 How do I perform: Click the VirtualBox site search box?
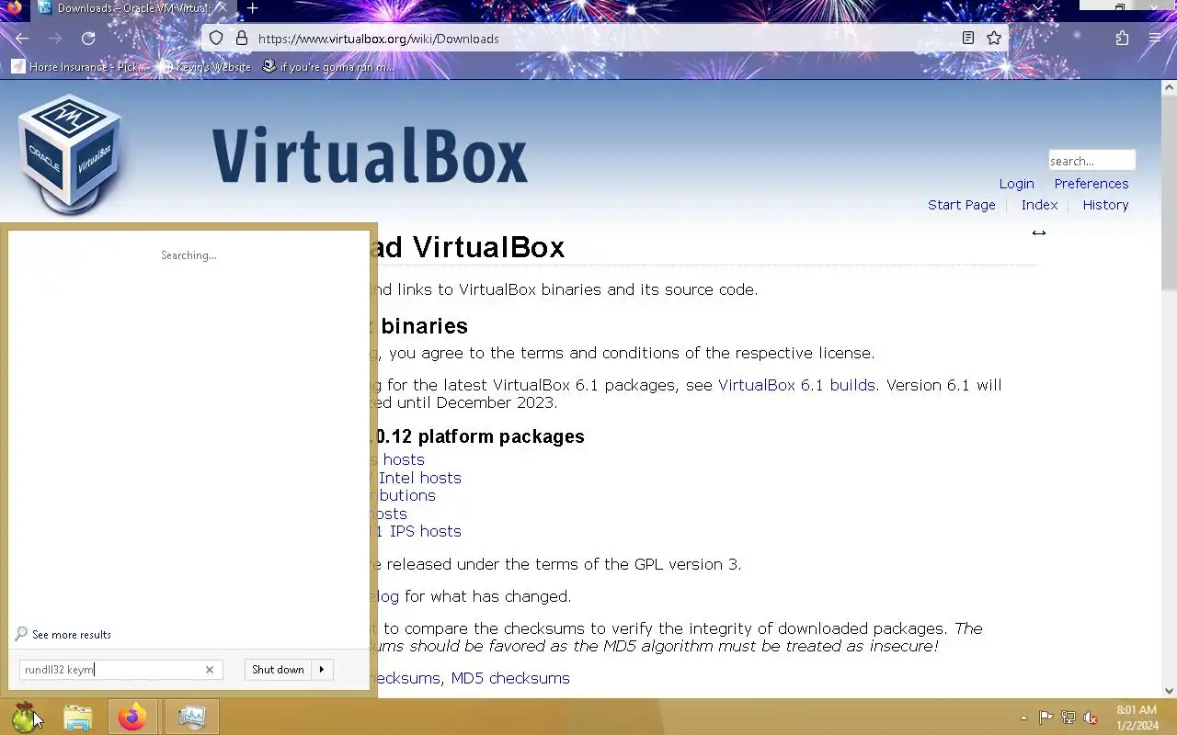point(1091,161)
